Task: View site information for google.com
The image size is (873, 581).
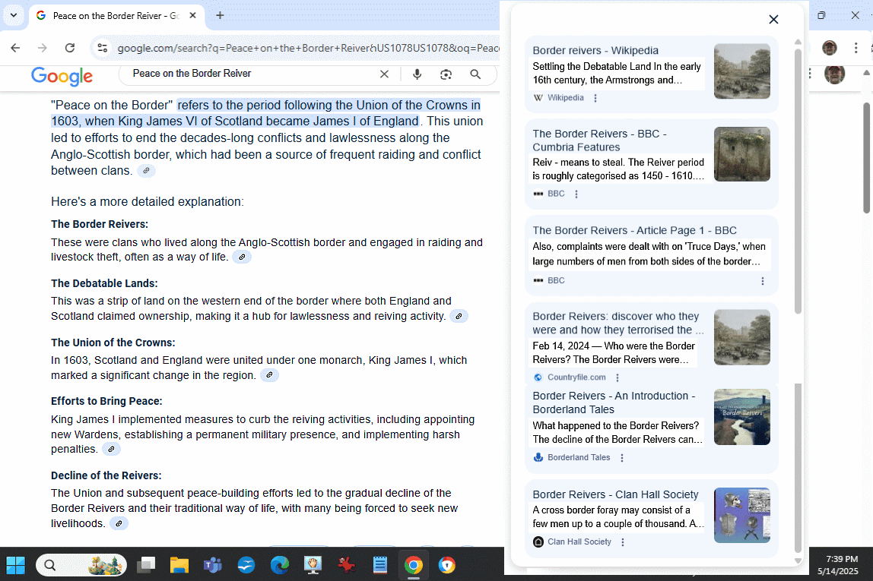Action: tap(103, 48)
